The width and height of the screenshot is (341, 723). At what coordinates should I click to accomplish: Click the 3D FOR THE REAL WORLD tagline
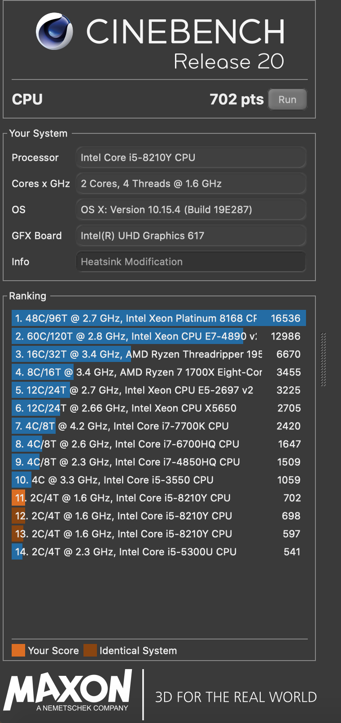[236, 697]
